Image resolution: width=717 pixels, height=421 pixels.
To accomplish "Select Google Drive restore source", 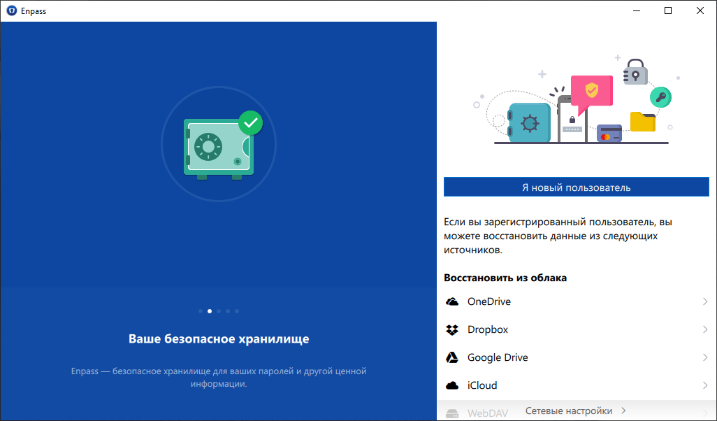I will point(576,357).
